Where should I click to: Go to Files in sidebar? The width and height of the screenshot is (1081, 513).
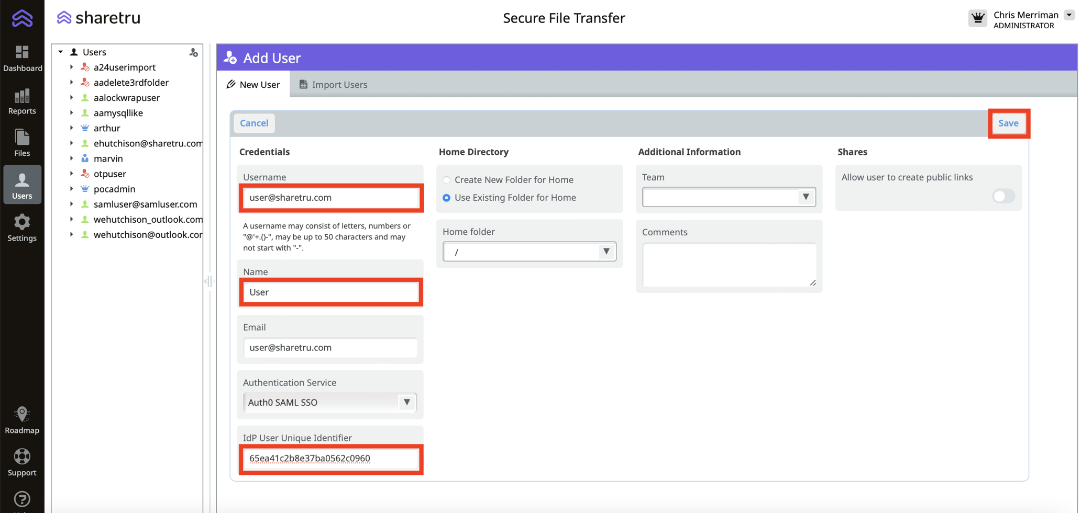22,143
